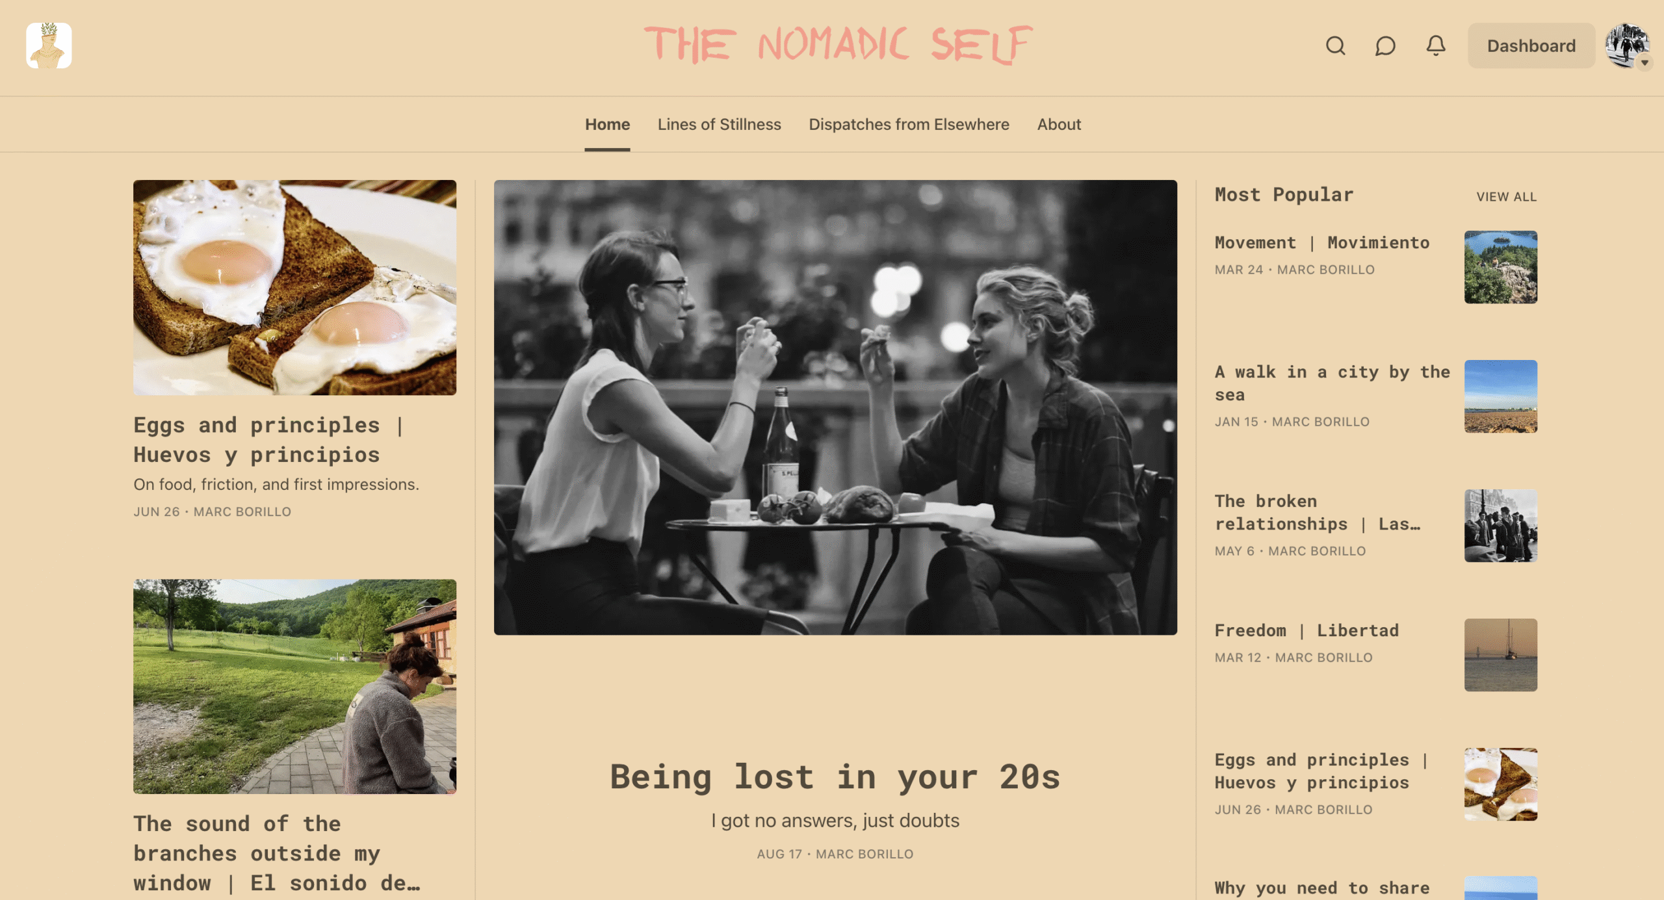Open the search magnifier icon
Screen dimensions: 1664x900
[x=1335, y=46]
